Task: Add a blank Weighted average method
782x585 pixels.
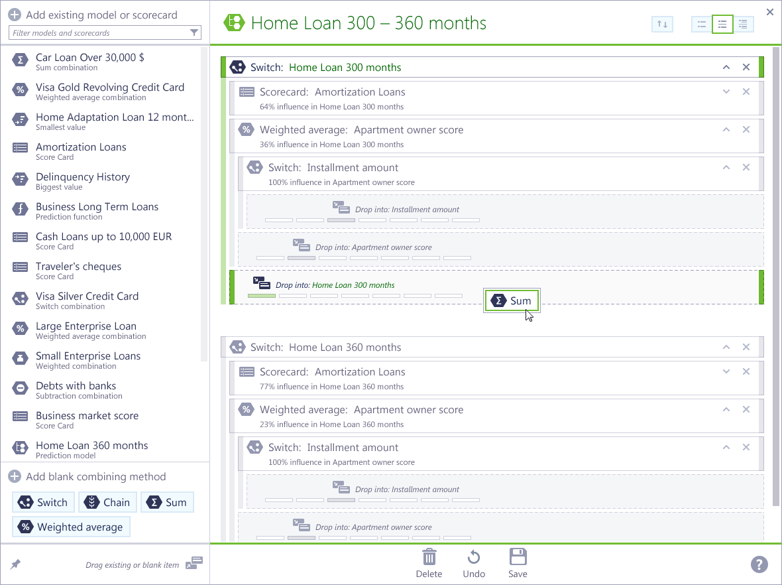Action: (72, 527)
